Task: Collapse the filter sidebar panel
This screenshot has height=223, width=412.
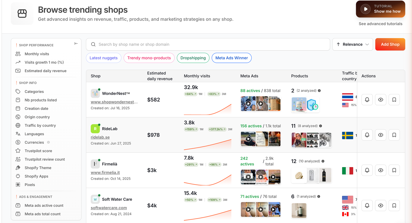Action: click(76, 44)
